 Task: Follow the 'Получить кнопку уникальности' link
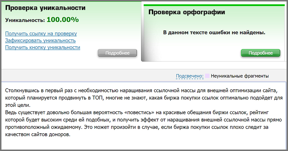click(43, 47)
